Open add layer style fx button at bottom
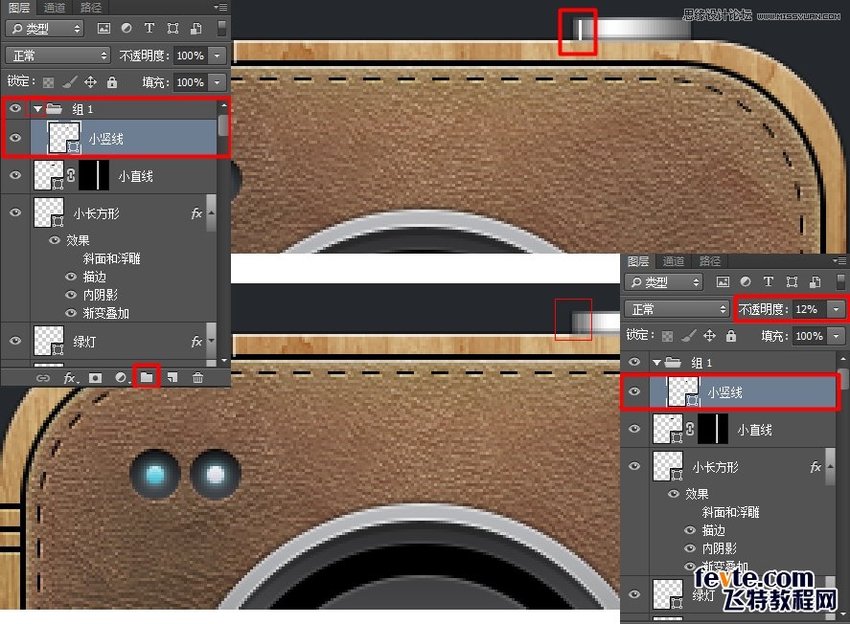The image size is (850, 624). click(70, 378)
